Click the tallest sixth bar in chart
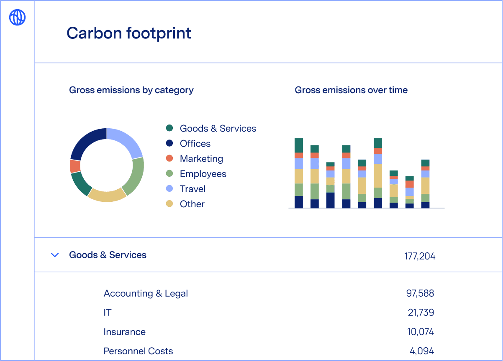 [378, 173]
